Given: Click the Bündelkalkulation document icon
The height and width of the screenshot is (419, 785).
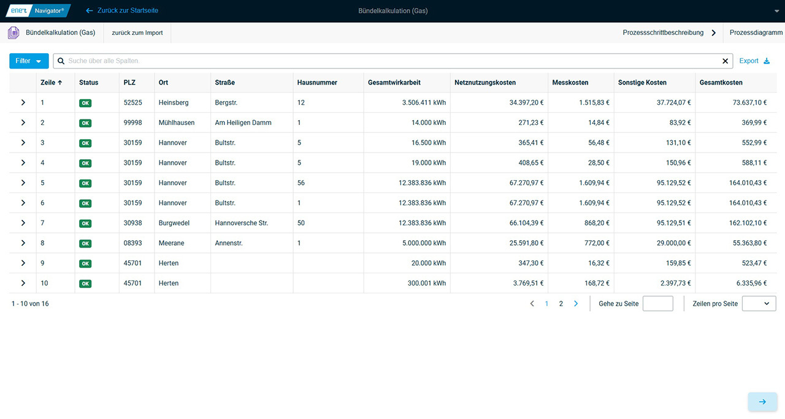Looking at the screenshot, I should pyautogui.click(x=13, y=32).
